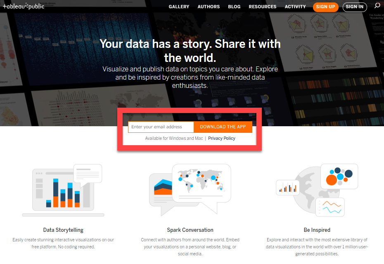Open the Authors menu item
The height and width of the screenshot is (264, 384).
(209, 7)
